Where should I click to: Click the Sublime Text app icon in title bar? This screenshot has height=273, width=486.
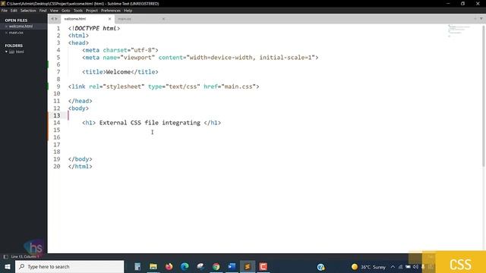tap(3, 4)
